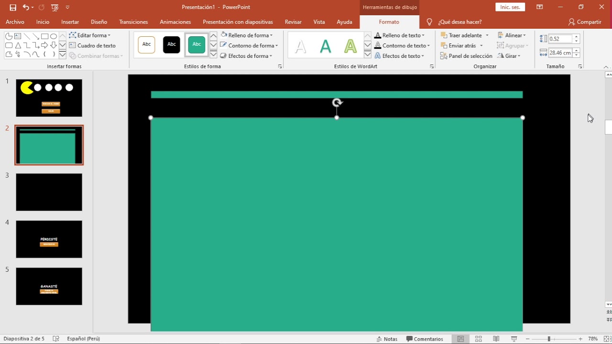Switch to Normal view icon
612x344 pixels.
(460, 339)
